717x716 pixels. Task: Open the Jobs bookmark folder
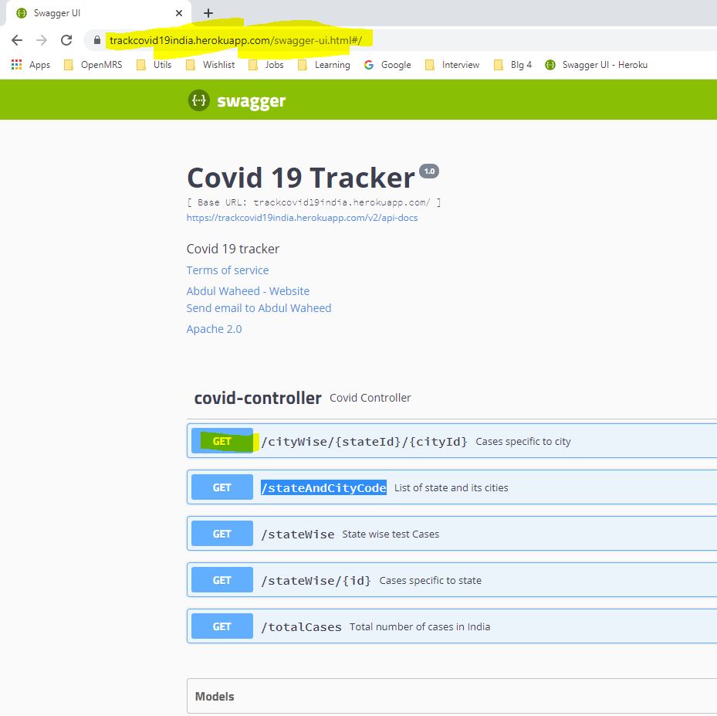pos(266,65)
